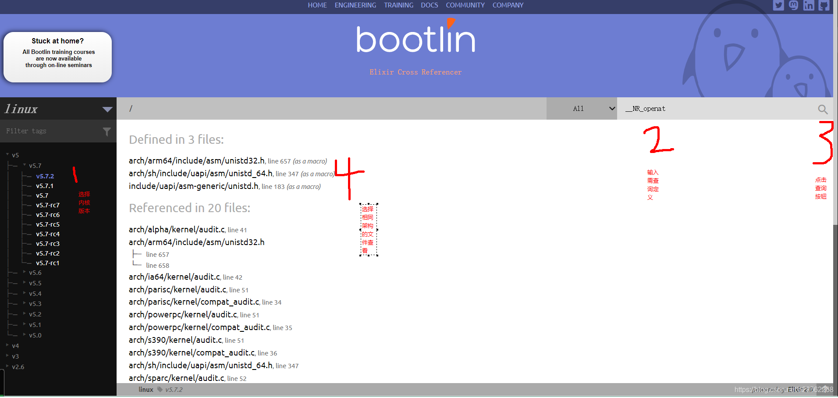
Task: Expand the v5.0 version branch
Action: click(25, 335)
